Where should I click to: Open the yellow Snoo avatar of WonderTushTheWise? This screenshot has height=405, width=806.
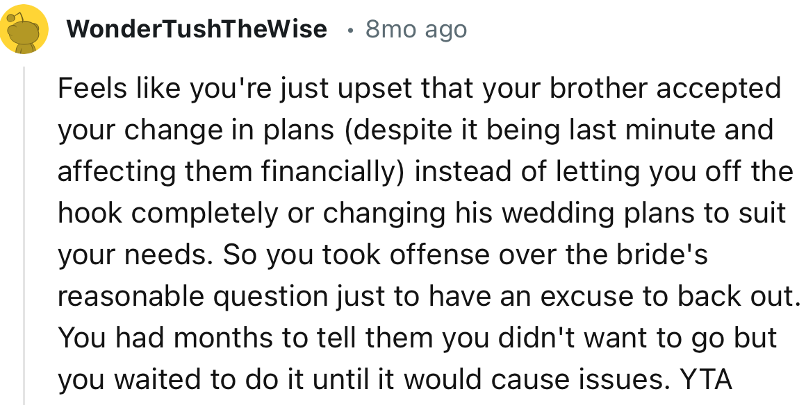point(24,30)
